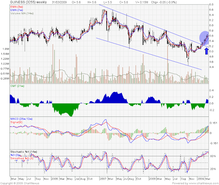219x185 pixels.
Task: Click the '5.4' price axis label
Action: click(211, 41)
